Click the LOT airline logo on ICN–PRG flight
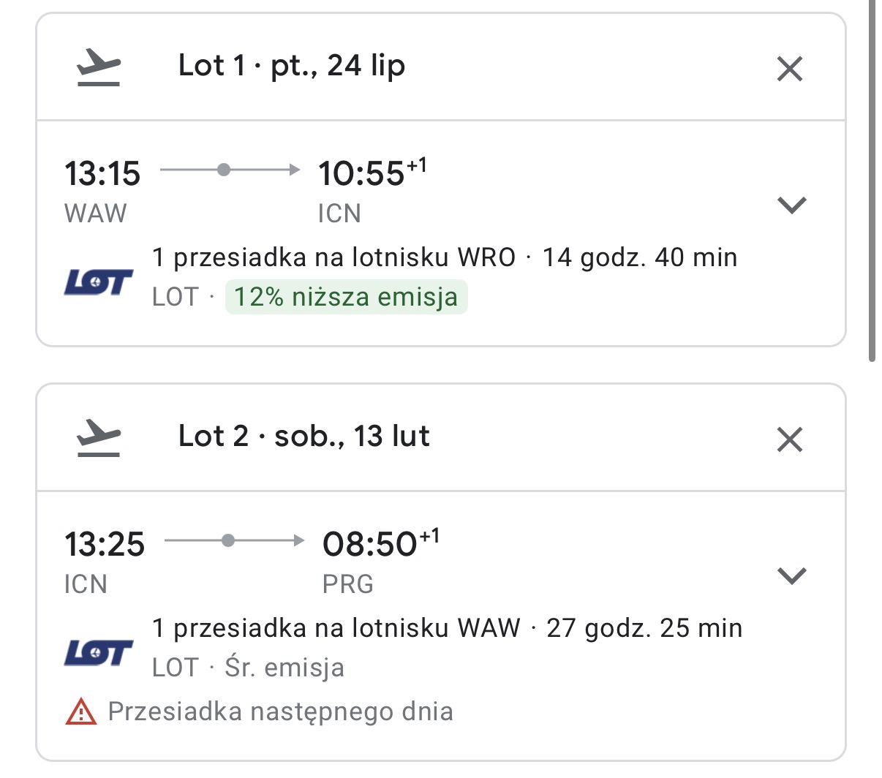 99,653
